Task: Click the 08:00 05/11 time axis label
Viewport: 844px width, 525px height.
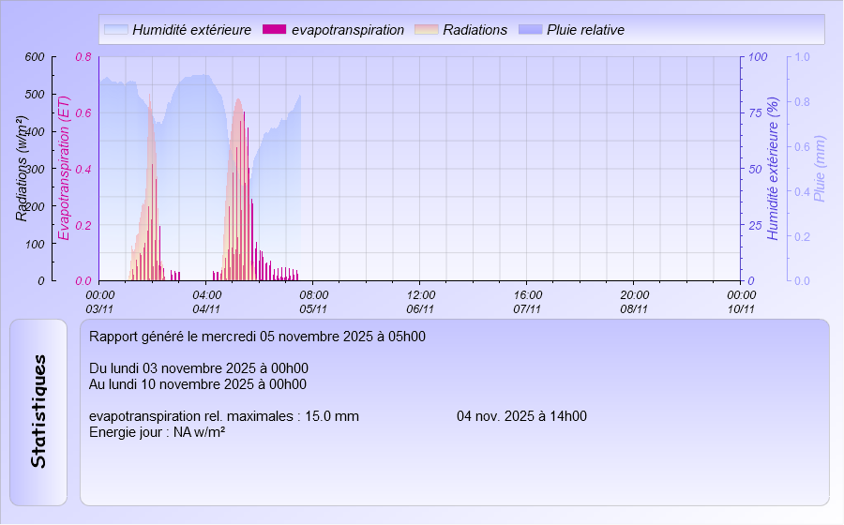Action: coord(314,302)
